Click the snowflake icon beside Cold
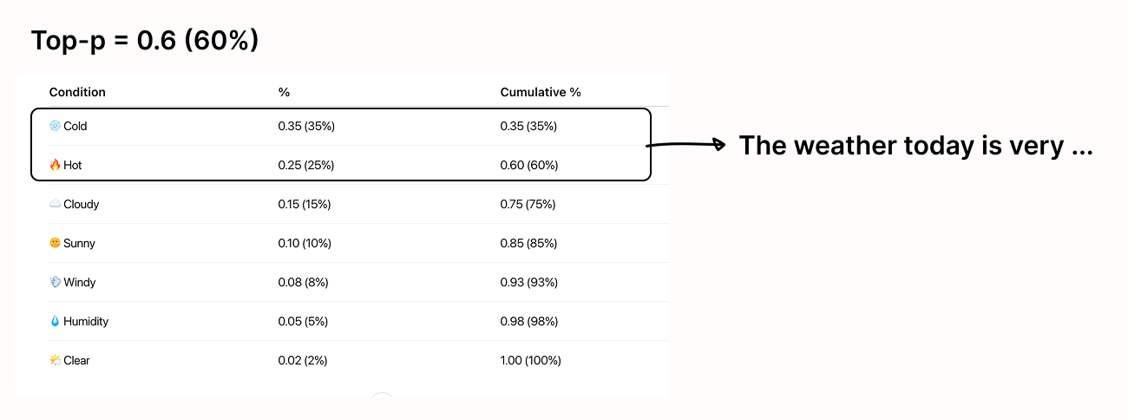The image size is (1128, 420). [x=56, y=126]
